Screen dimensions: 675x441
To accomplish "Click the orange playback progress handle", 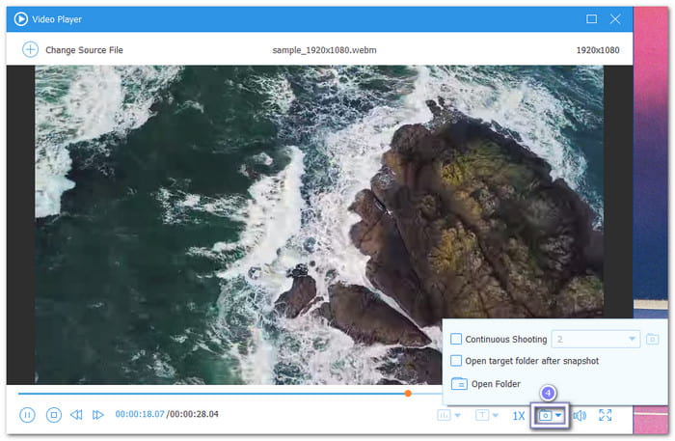I will coord(408,393).
